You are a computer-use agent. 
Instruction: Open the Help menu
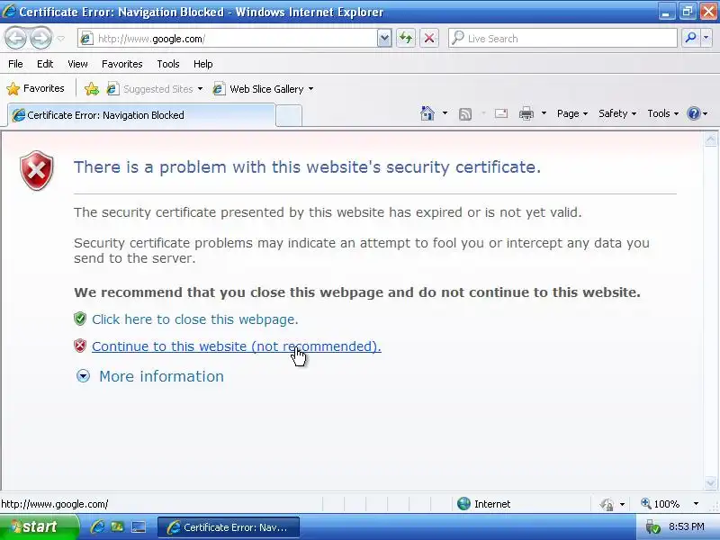(203, 64)
